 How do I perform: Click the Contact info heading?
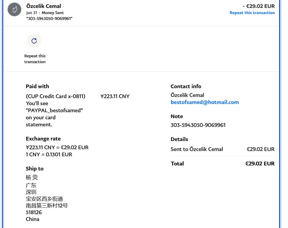[186, 86]
